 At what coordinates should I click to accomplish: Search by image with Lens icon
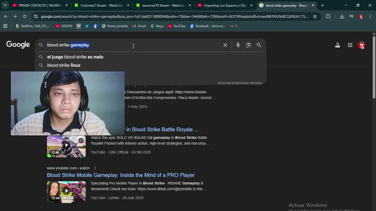pyautogui.click(x=249, y=45)
